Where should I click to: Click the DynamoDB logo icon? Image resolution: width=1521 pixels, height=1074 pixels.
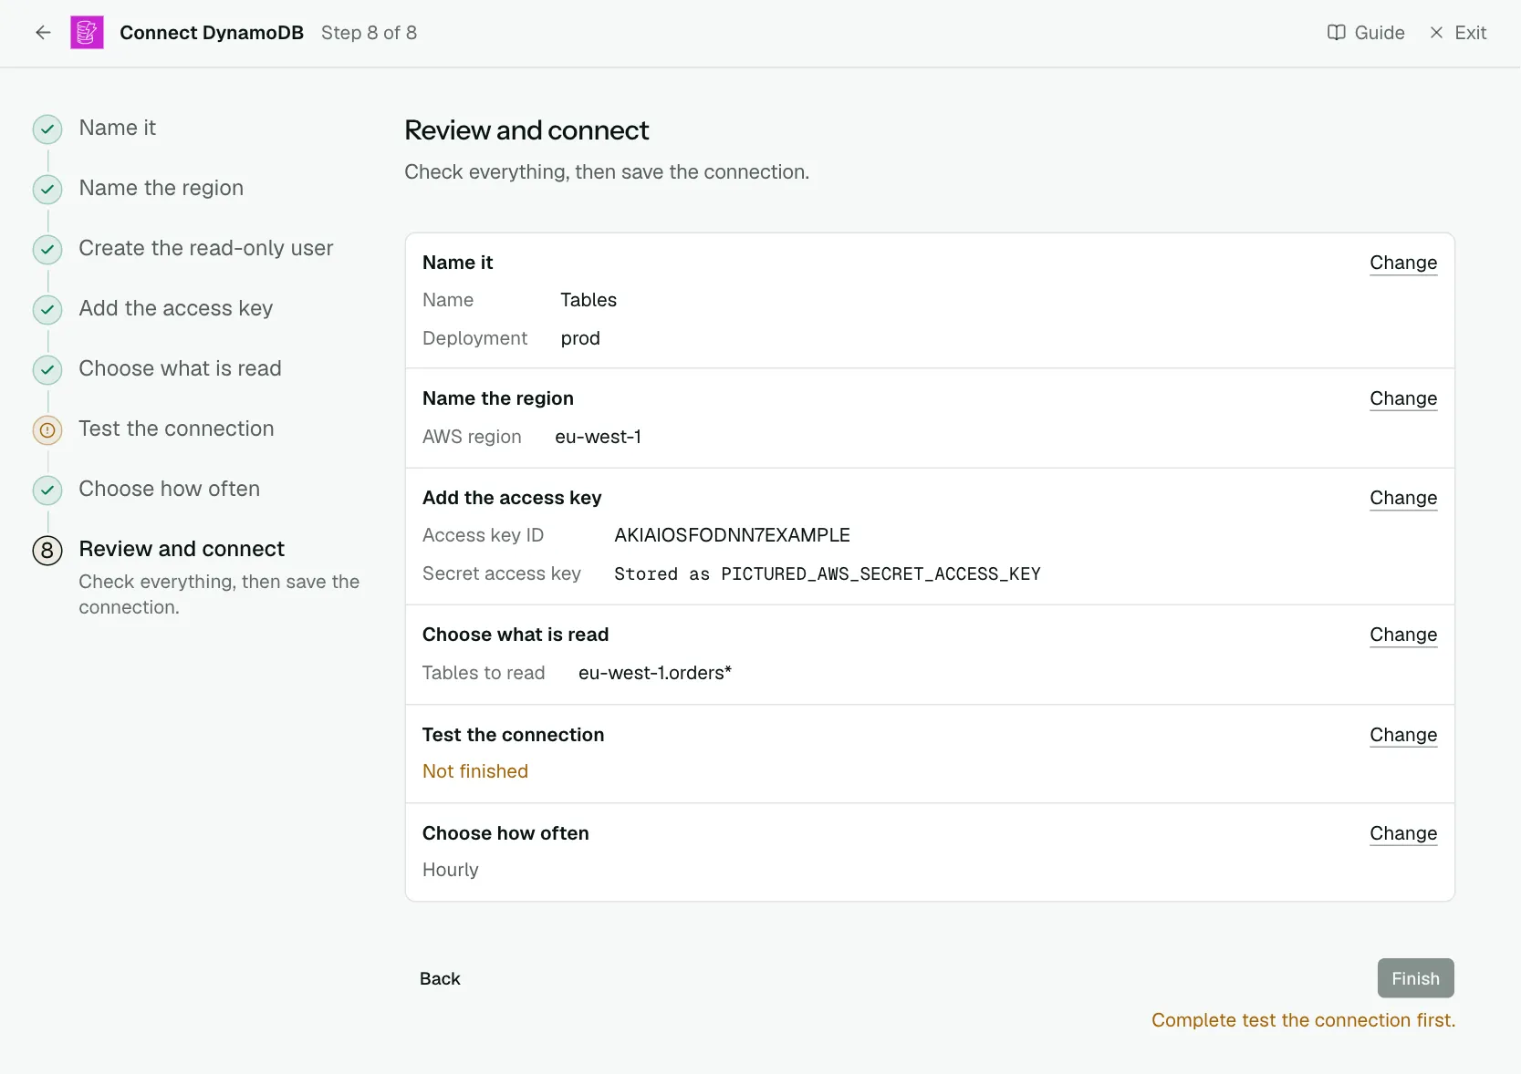coord(87,33)
